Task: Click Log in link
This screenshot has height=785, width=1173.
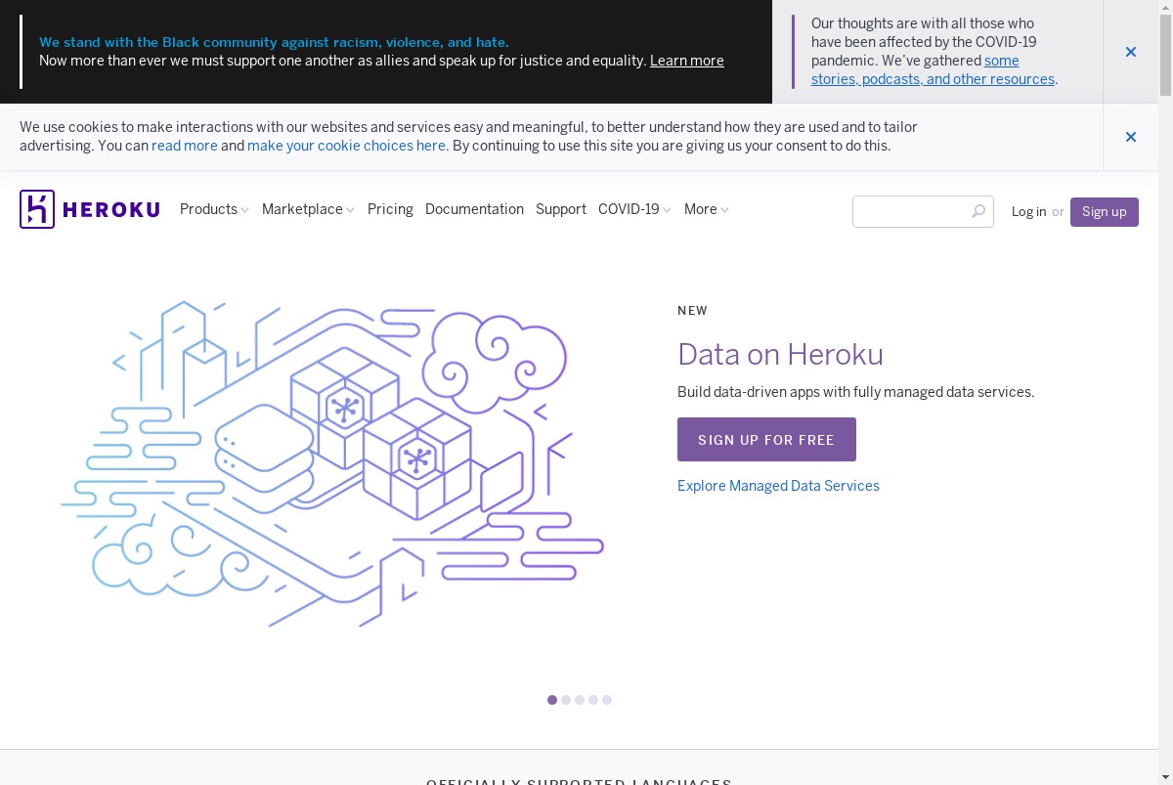Action: (x=1028, y=212)
